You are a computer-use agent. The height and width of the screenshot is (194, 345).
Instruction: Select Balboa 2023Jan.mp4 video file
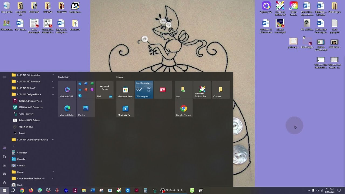[x=321, y=45]
